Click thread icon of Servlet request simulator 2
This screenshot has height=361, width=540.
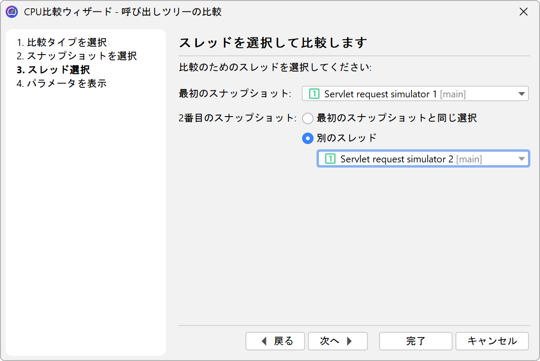[330, 159]
